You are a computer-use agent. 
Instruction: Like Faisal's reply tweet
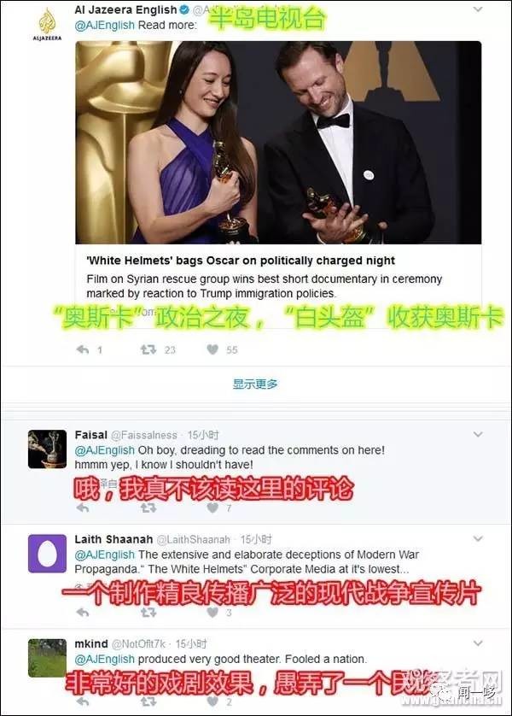[212, 508]
